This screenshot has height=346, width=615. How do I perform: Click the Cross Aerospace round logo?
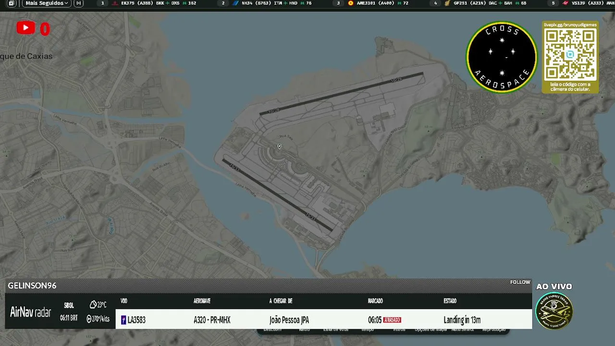pyautogui.click(x=502, y=57)
